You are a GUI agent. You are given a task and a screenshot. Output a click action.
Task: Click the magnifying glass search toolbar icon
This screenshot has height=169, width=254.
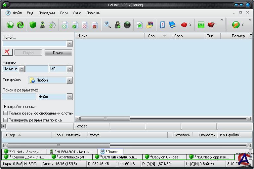[x=107, y=25]
